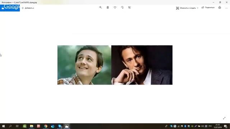Open the crop tool icon
This screenshot has height=129, width=230.
coord(129,7)
